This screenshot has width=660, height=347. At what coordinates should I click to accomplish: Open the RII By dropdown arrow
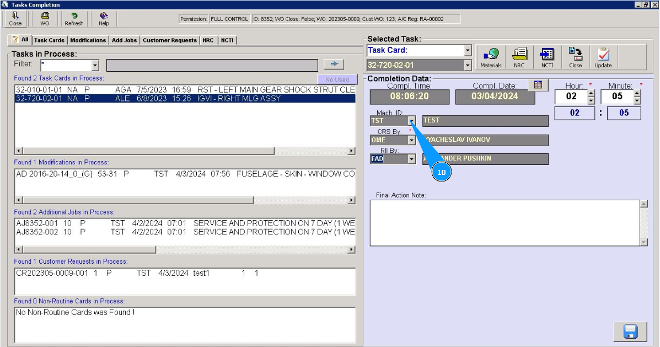[x=412, y=159]
